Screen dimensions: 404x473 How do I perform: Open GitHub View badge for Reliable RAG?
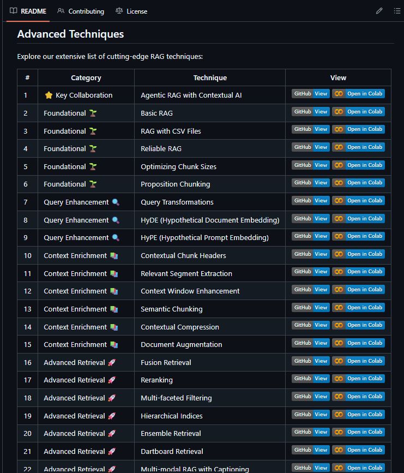pyautogui.click(x=311, y=147)
